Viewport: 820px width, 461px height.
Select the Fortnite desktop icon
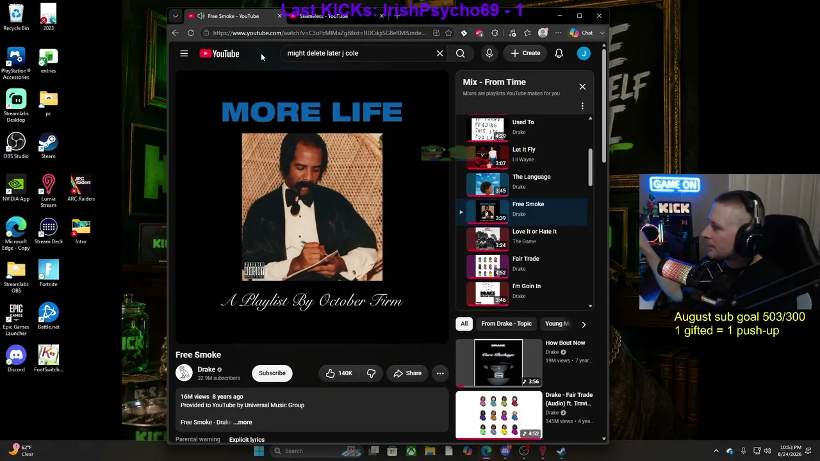click(48, 274)
